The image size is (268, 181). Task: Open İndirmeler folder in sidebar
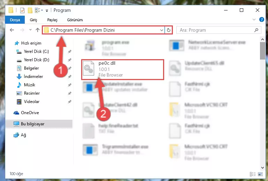coord(30,77)
